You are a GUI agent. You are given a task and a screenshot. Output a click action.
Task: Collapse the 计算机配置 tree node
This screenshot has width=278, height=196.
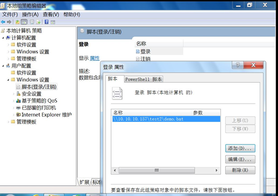[3, 38]
